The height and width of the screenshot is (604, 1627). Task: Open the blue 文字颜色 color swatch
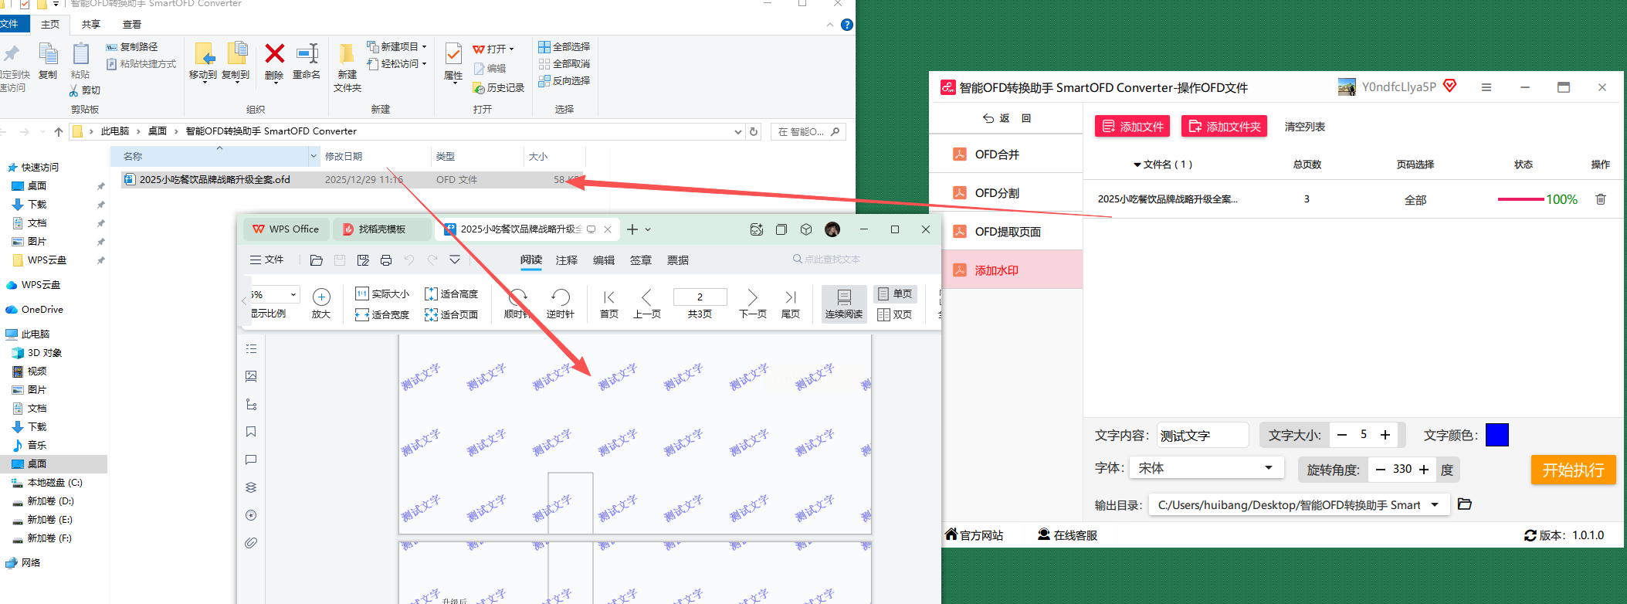tap(1497, 435)
